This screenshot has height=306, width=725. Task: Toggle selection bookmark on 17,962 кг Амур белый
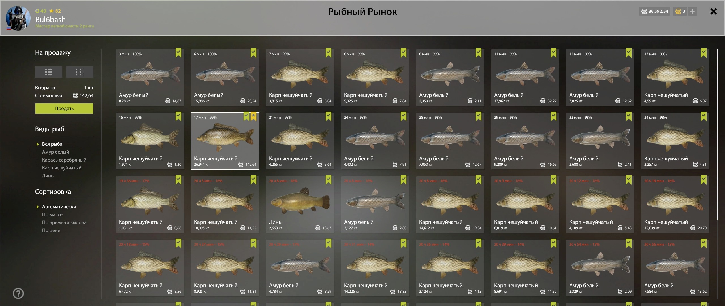554,53
